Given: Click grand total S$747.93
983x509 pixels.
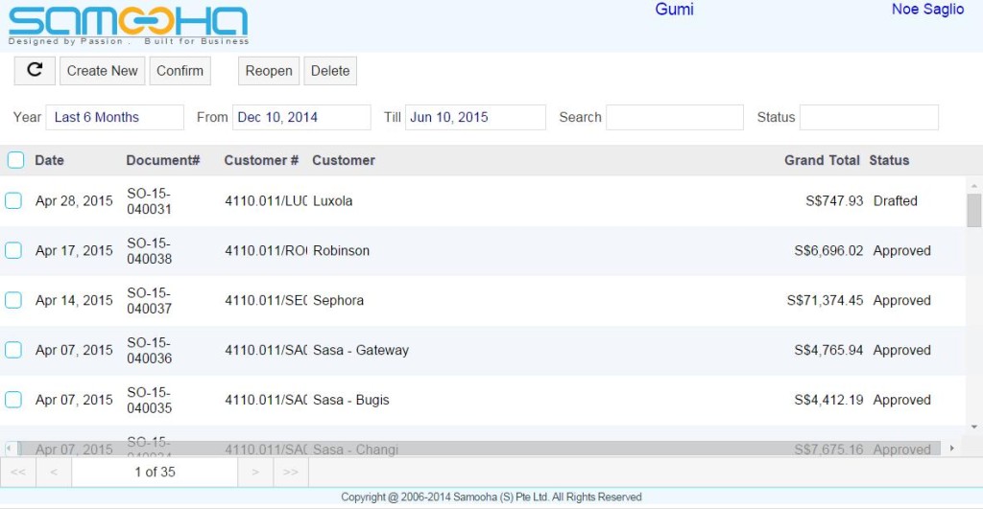Looking at the screenshot, I should point(834,201).
